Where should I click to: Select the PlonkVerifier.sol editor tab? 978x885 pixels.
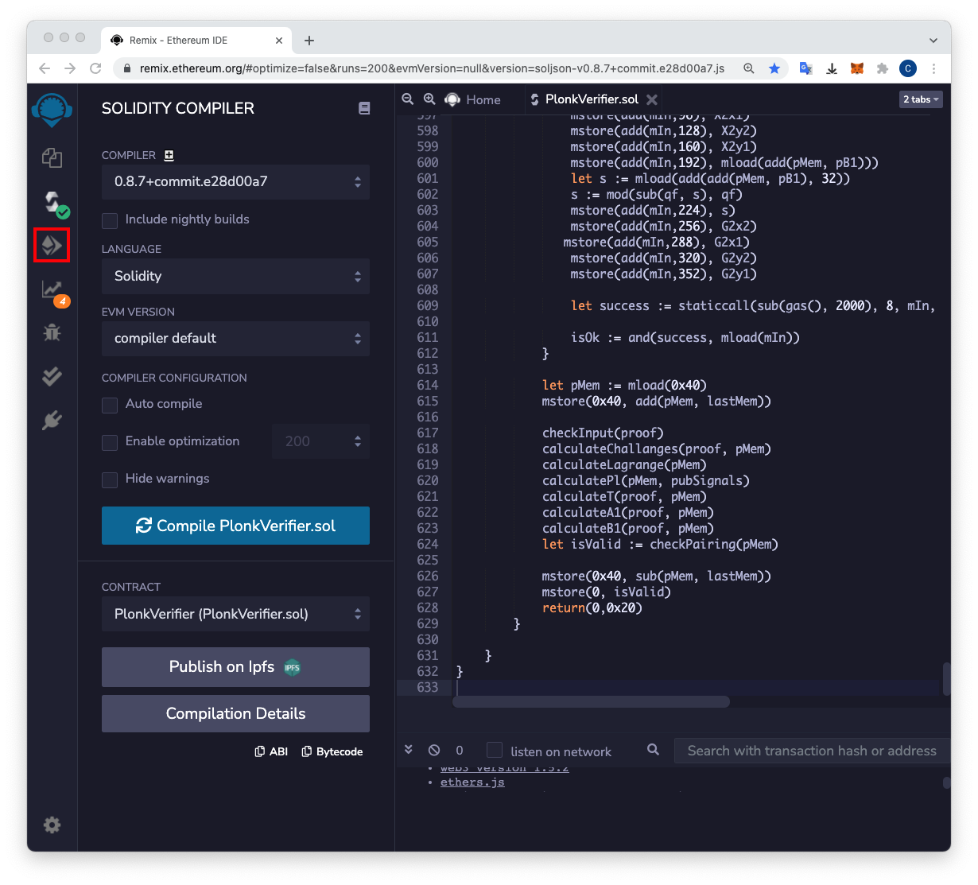pyautogui.click(x=584, y=99)
